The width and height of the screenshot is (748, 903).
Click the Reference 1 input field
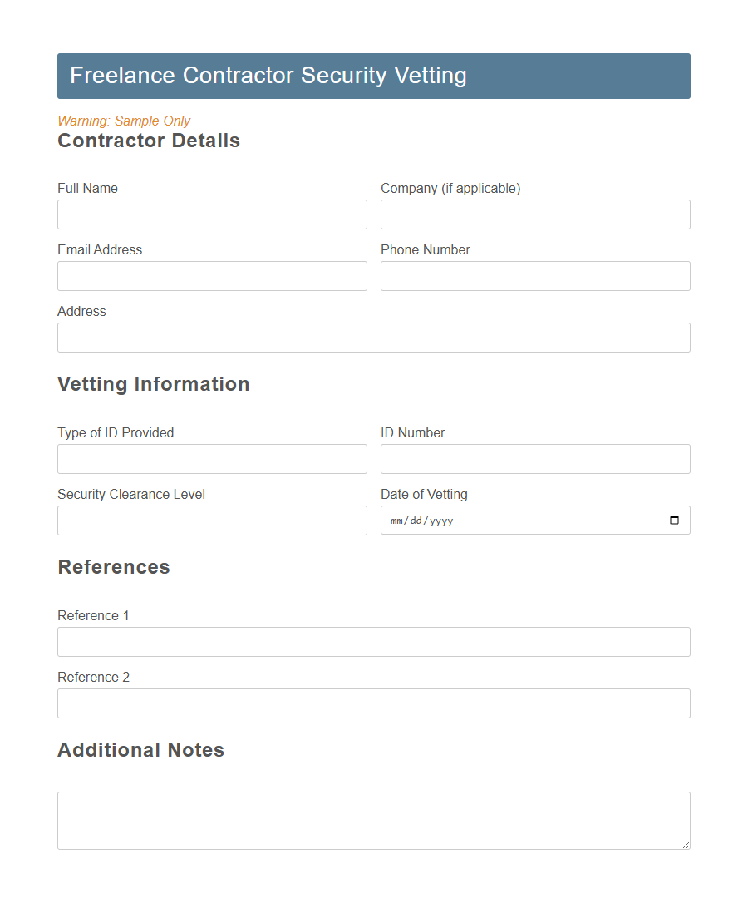pos(373,642)
